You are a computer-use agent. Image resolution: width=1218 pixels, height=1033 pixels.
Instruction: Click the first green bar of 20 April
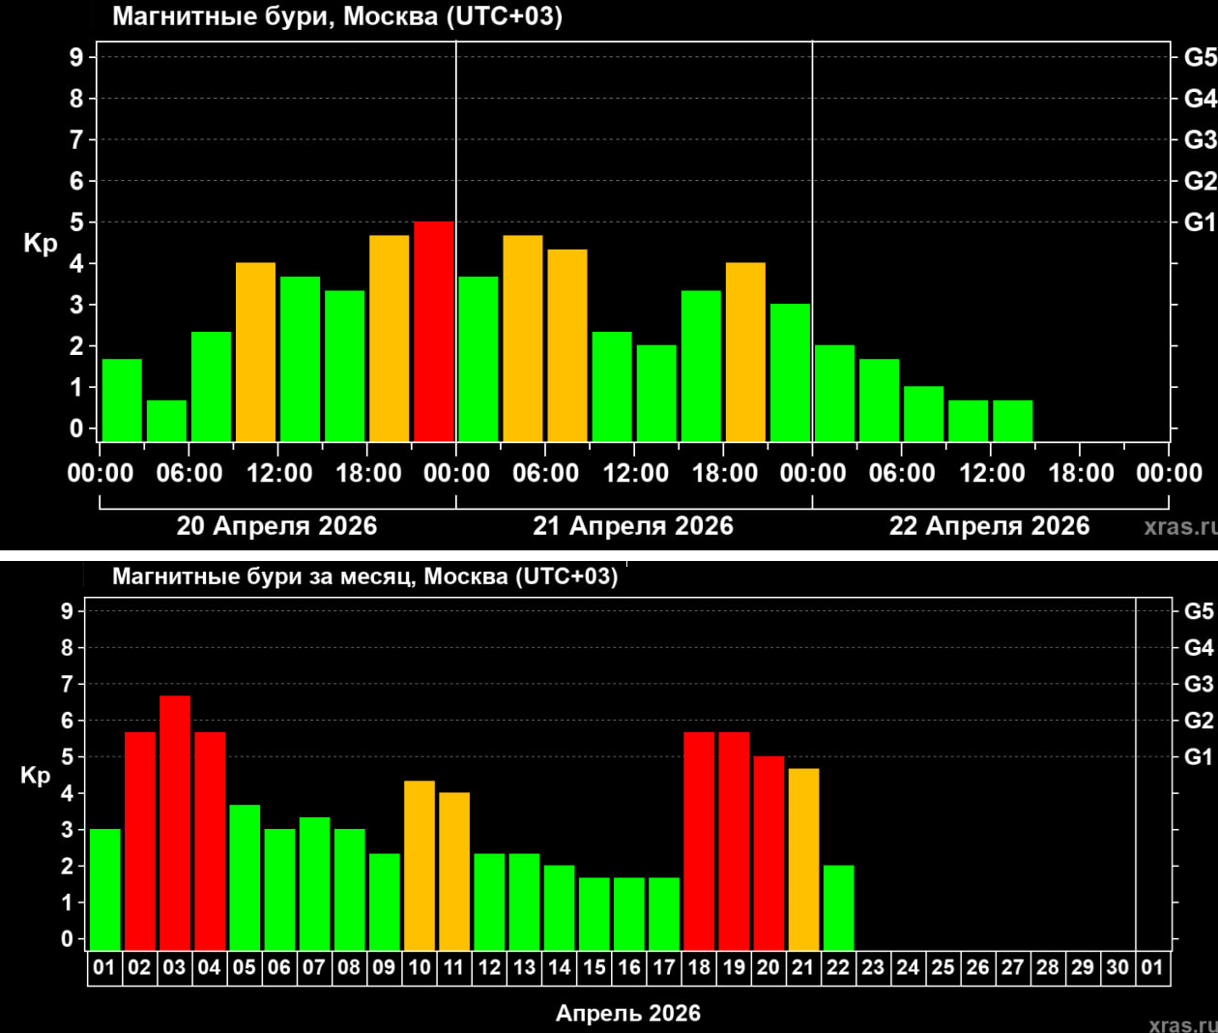[x=122, y=399]
